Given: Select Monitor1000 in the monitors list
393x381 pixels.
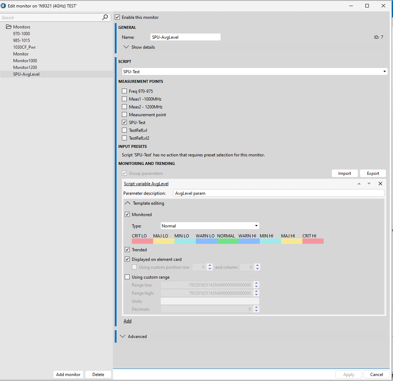Looking at the screenshot, I should pos(25,61).
